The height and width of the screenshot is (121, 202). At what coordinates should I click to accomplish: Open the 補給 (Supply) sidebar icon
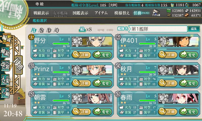click(x=5, y=52)
